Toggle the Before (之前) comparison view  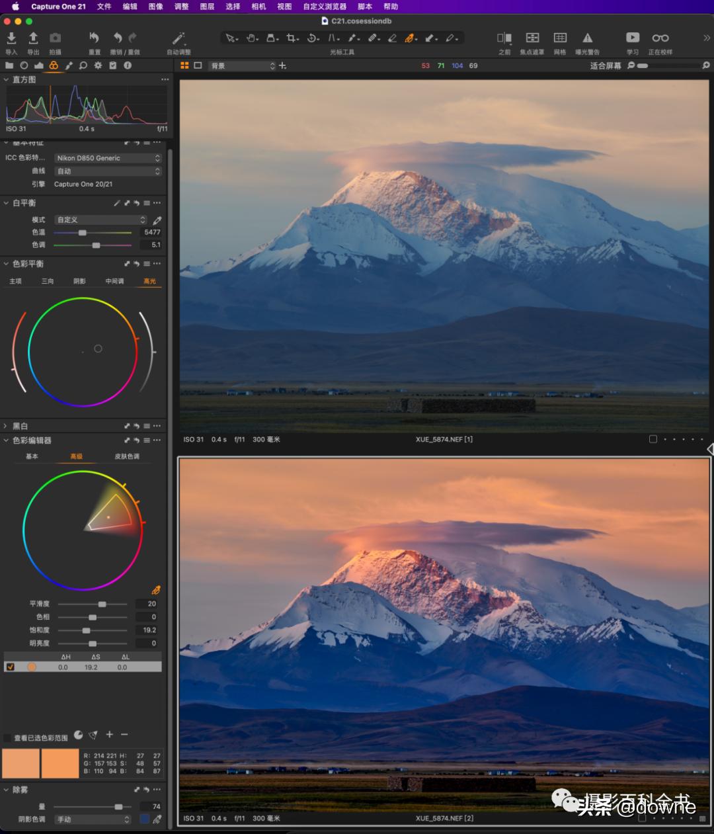[504, 38]
